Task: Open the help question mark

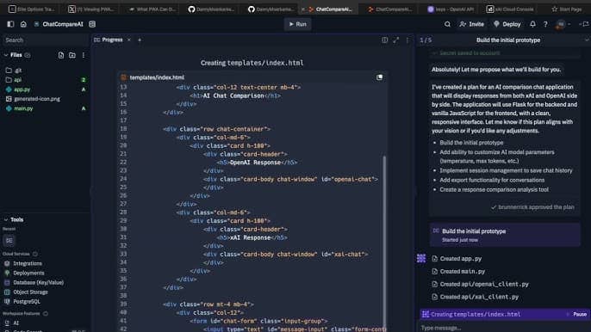Action: point(545,24)
